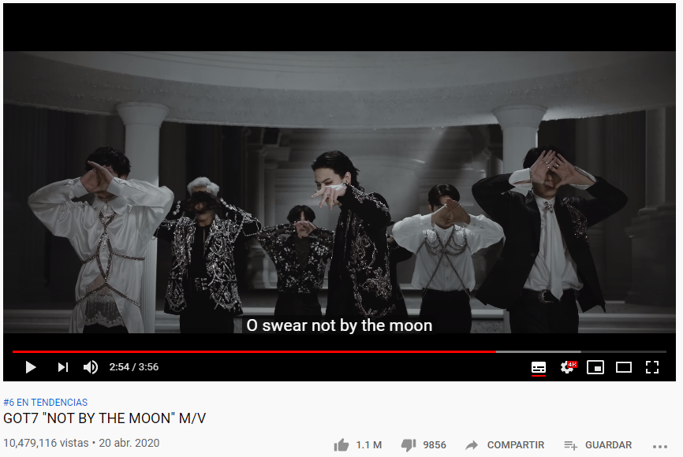This screenshot has height=457, width=683.
Task: Toggle subtitles/closed captions off
Action: pyautogui.click(x=539, y=368)
